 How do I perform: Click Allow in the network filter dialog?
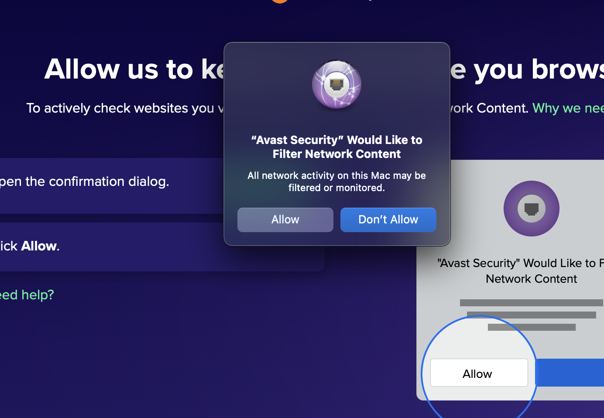pos(285,219)
